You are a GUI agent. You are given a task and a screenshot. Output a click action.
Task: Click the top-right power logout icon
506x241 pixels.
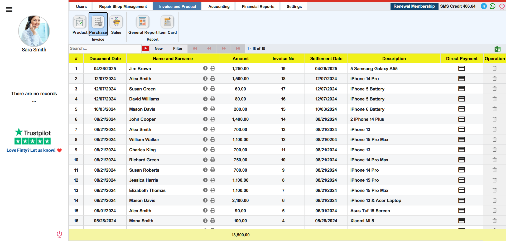tap(502, 7)
